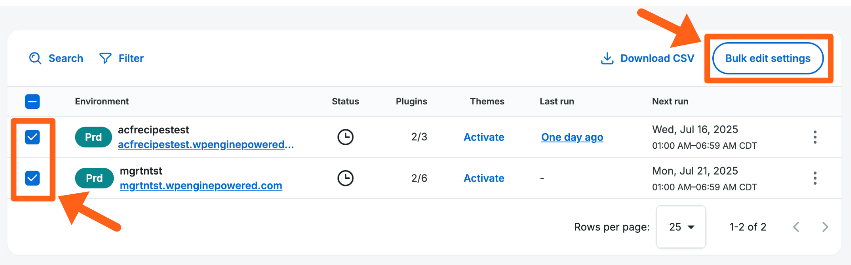This screenshot has width=851, height=265.
Task: Click the Download CSV arrow icon
Action: coord(607,58)
